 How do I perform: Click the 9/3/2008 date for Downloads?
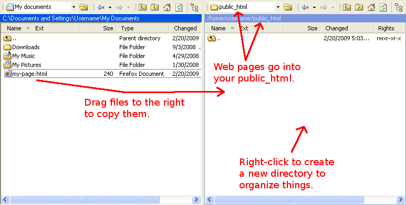click(184, 47)
